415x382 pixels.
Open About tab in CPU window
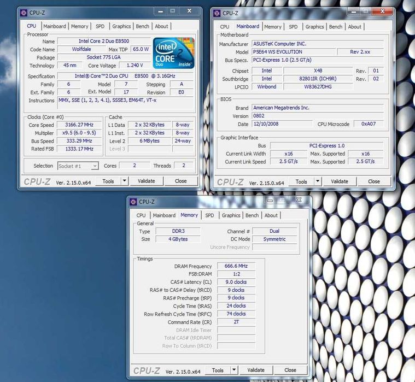(161, 26)
